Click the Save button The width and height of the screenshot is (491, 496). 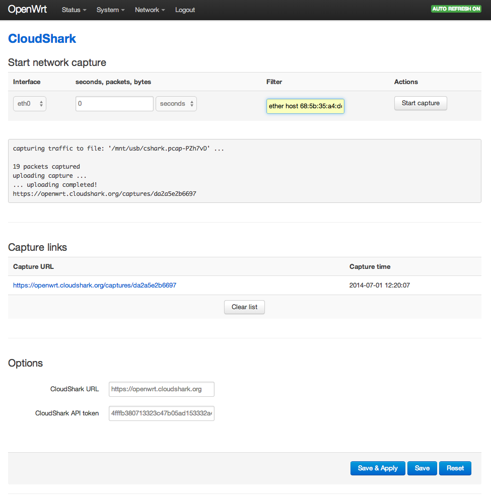pos(422,468)
